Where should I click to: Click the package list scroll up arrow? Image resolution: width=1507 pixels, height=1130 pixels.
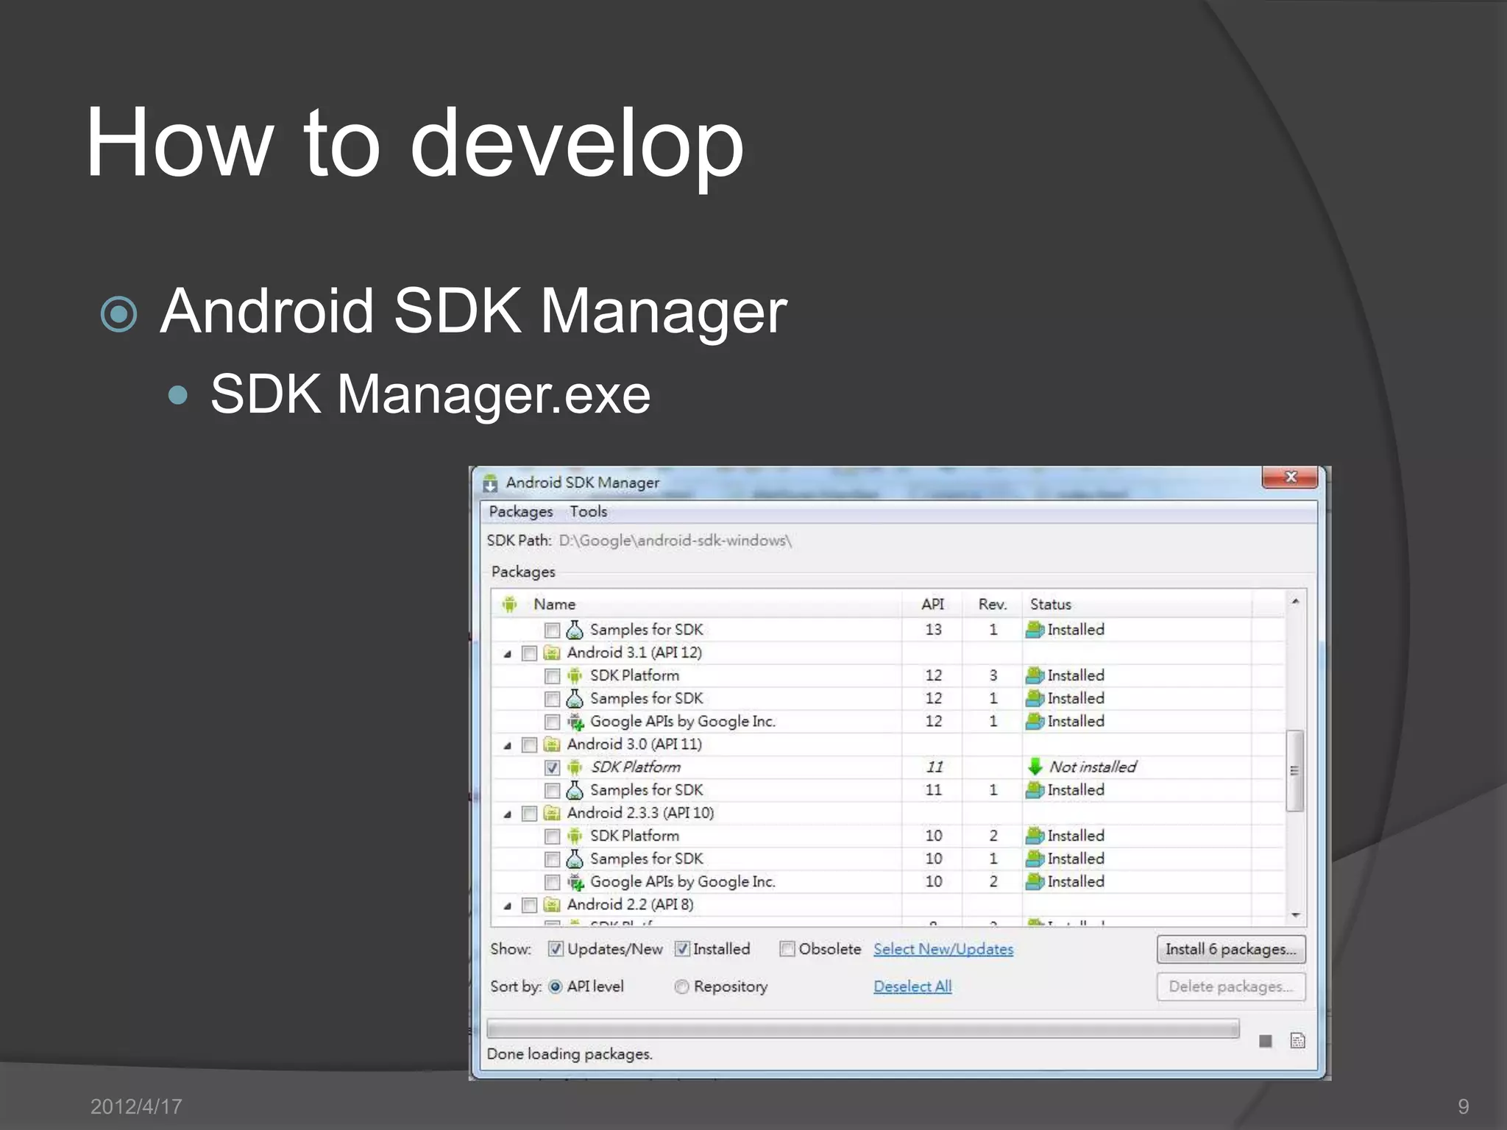point(1295,602)
